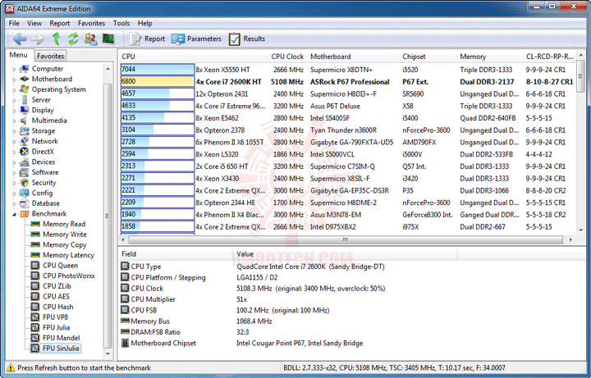Viewport: 591px width, 378px height.
Task: Click the 6800 score bar
Action: 157,82
